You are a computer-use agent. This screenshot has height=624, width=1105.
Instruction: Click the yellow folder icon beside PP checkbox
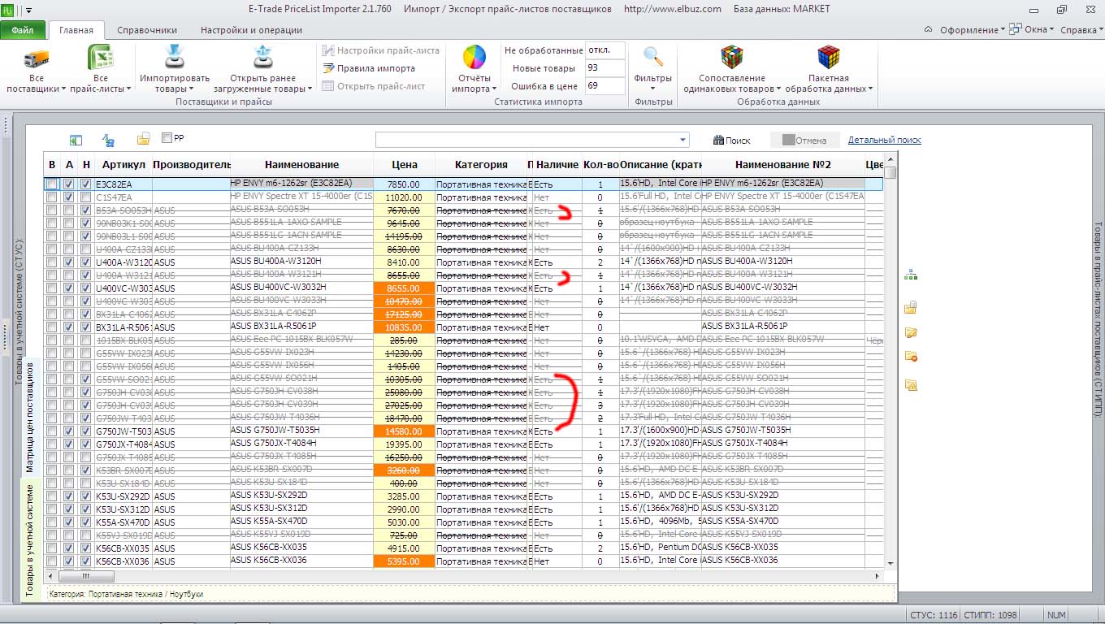143,139
